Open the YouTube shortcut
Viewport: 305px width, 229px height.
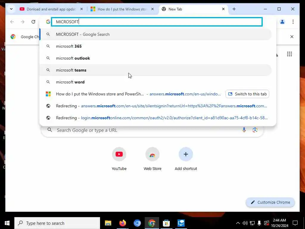point(119,159)
